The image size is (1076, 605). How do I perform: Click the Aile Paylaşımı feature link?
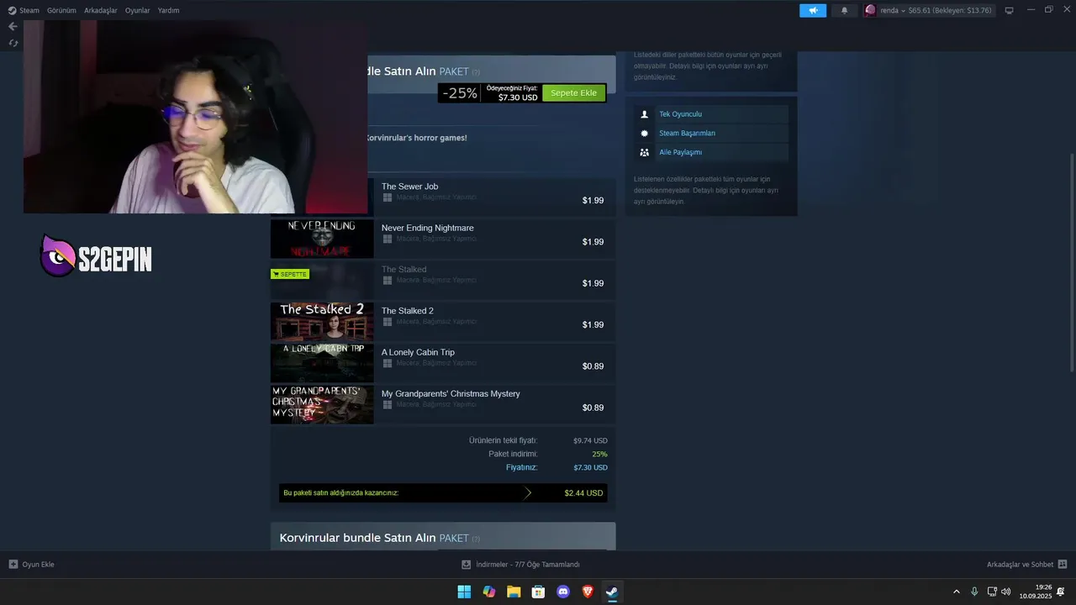(680, 152)
